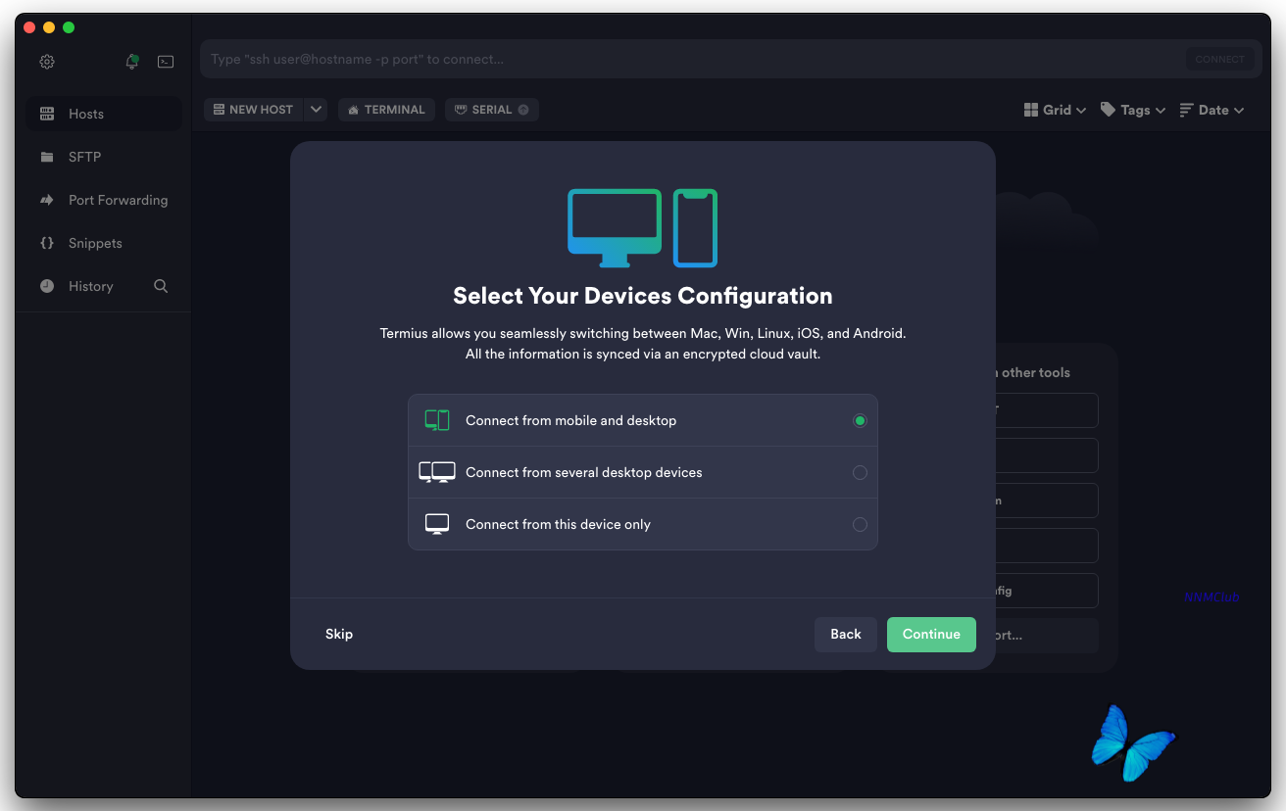The image size is (1286, 811).
Task: Click the SERIAL info badge icon
Action: 523,110
